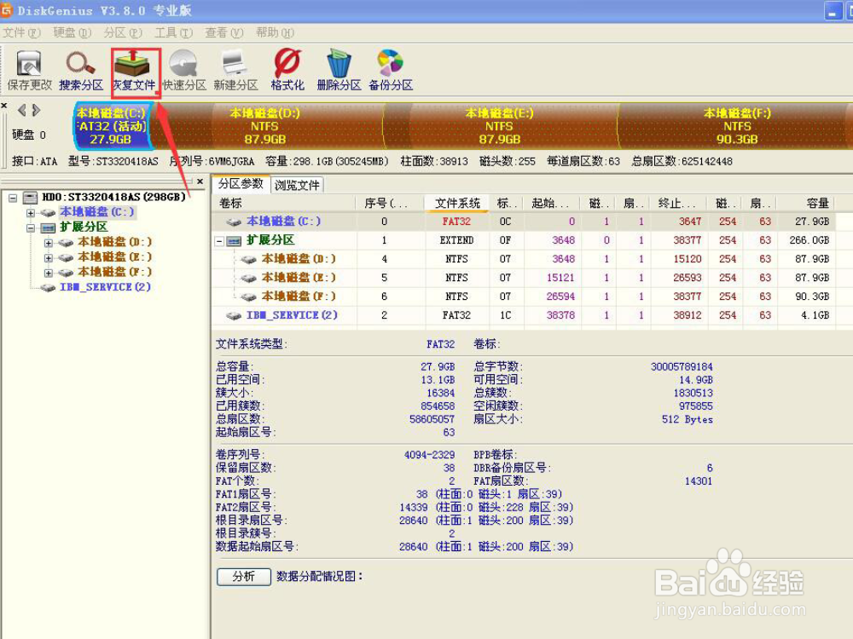Screen dimensions: 853x639
Task: Expand 本地磁盘(C:) in the tree
Action: pos(31,212)
